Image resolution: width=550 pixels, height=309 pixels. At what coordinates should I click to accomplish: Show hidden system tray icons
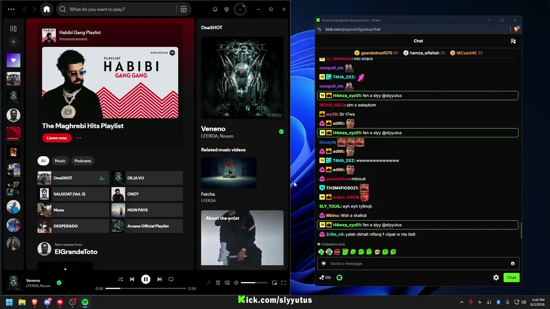pyautogui.click(x=462, y=302)
